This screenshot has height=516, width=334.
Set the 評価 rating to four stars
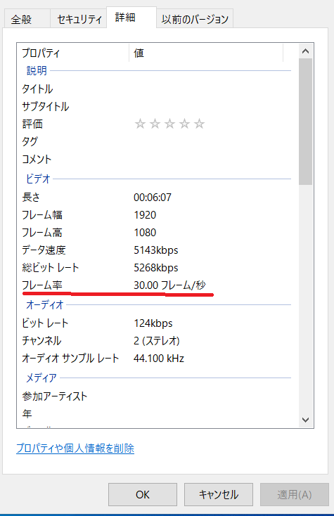tap(185, 124)
